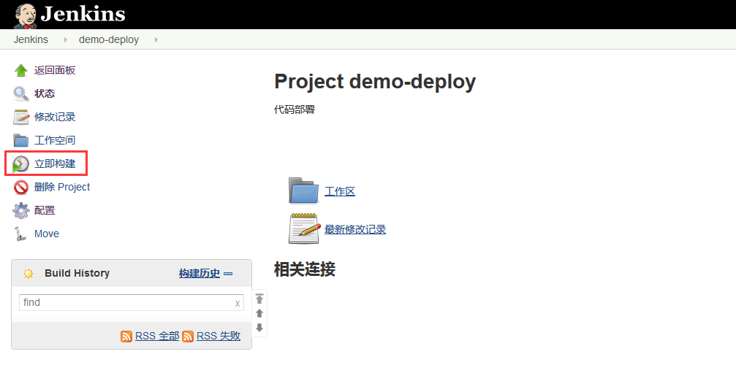Focus the find search field
The width and height of the screenshot is (736, 373).
pyautogui.click(x=132, y=303)
